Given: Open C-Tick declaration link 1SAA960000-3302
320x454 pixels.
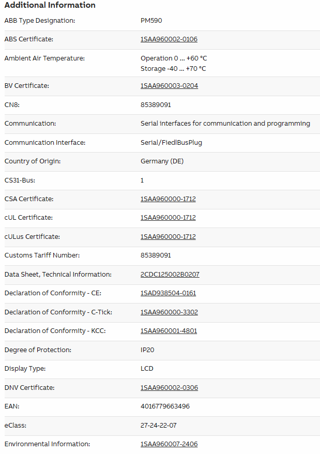Looking at the screenshot, I should click(x=169, y=312).
